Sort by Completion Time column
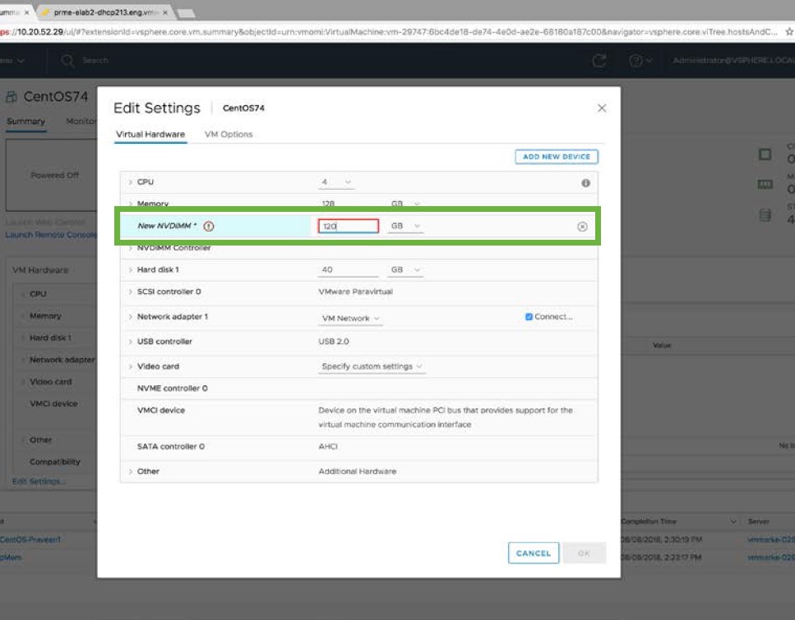The image size is (795, 620). coord(649,521)
